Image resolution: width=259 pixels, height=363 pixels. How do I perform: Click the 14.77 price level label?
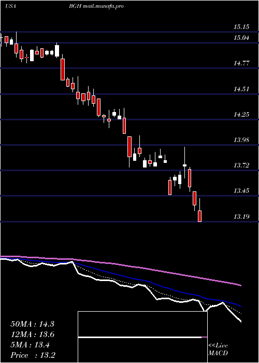coord(241,63)
